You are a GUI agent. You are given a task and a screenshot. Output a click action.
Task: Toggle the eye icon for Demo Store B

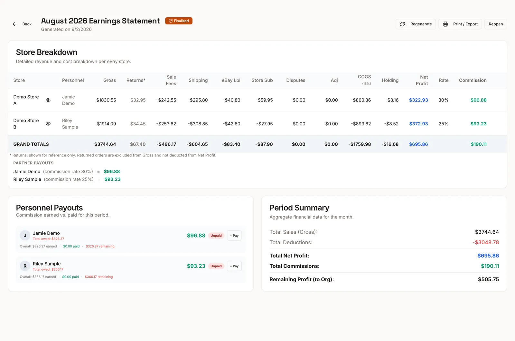click(x=48, y=124)
